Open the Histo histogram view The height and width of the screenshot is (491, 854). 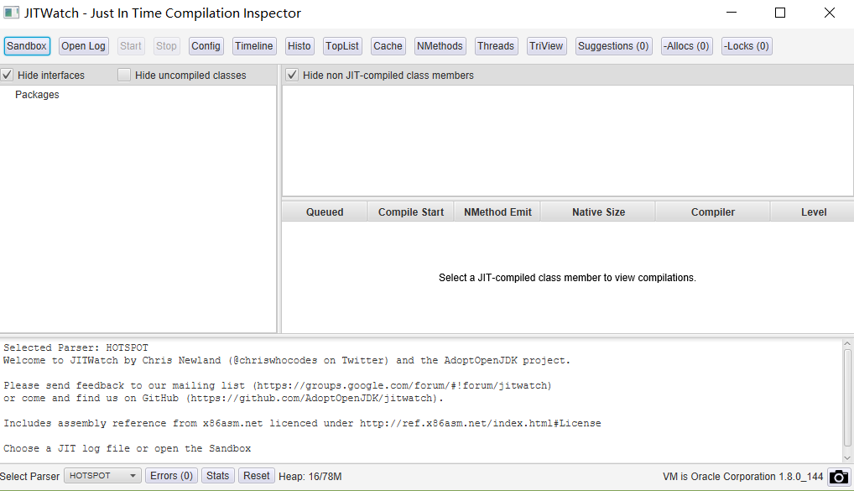pyautogui.click(x=299, y=46)
